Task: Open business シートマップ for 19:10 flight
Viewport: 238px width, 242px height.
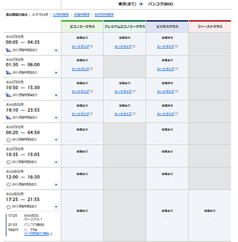Action: click(166, 114)
